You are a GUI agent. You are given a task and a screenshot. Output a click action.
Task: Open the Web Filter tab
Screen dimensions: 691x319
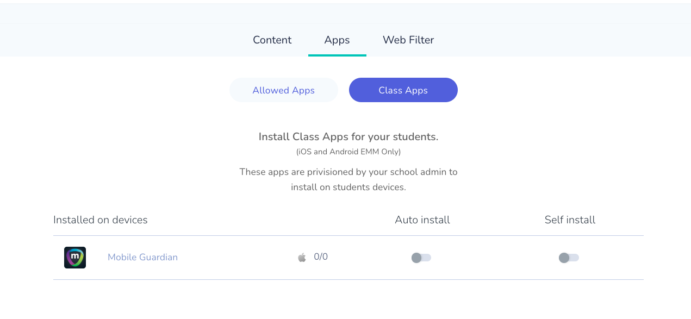point(408,40)
